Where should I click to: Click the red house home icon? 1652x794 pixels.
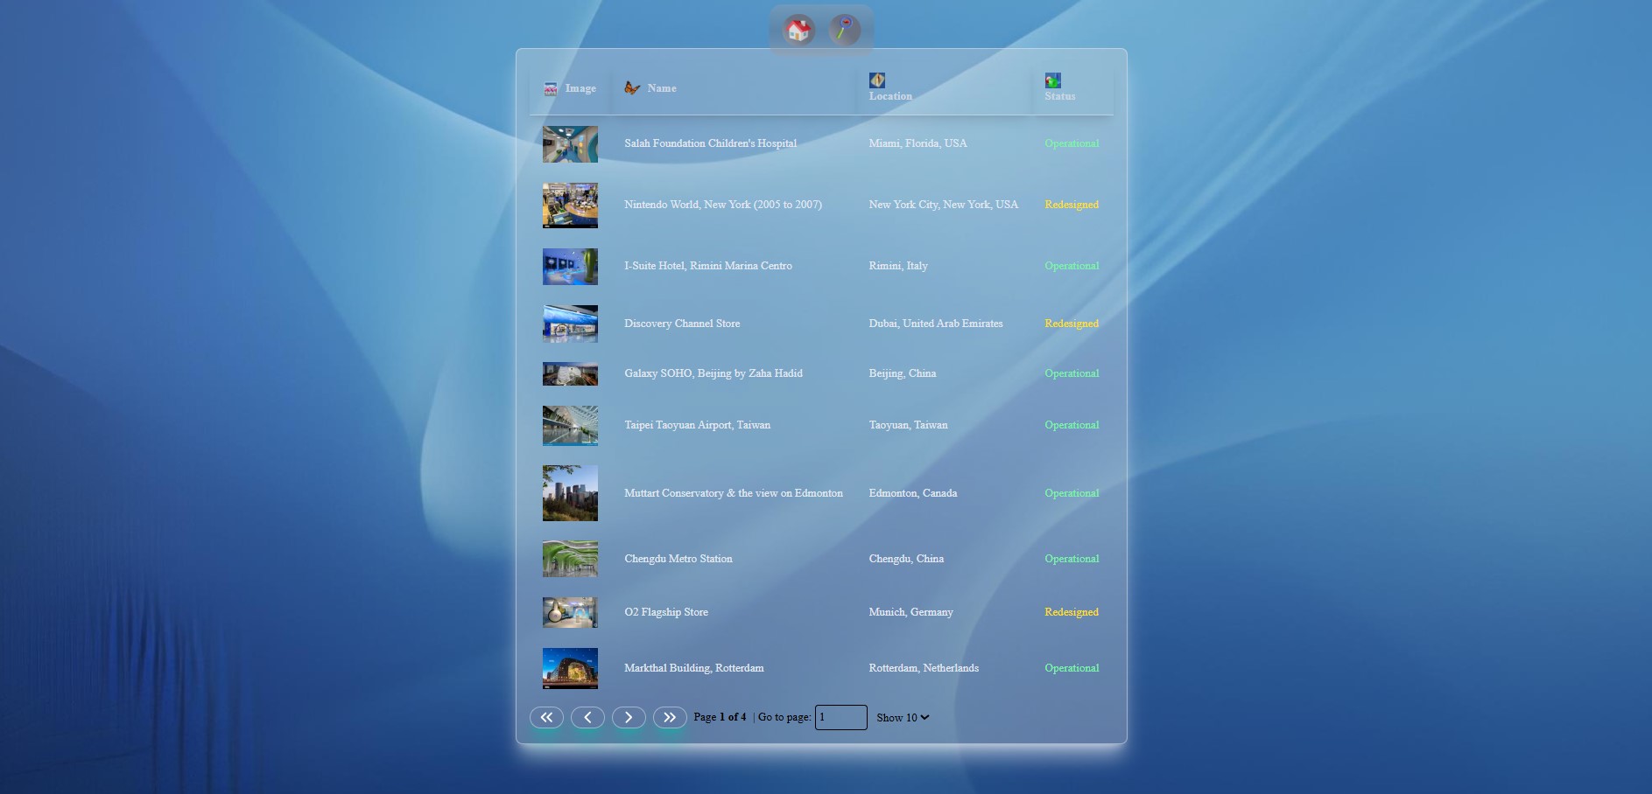[x=798, y=31]
